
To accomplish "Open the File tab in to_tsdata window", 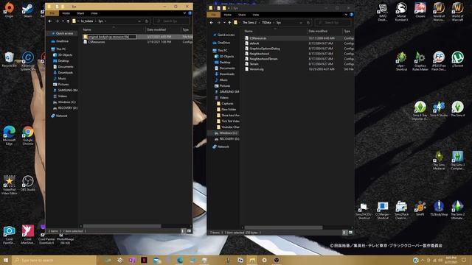I will [x=52, y=13].
